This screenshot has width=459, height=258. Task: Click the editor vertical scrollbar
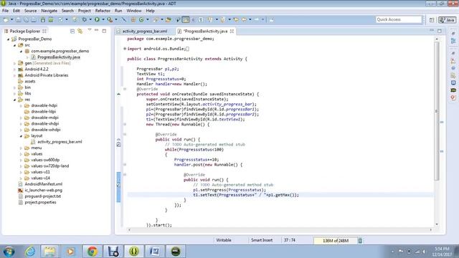[x=437, y=111]
